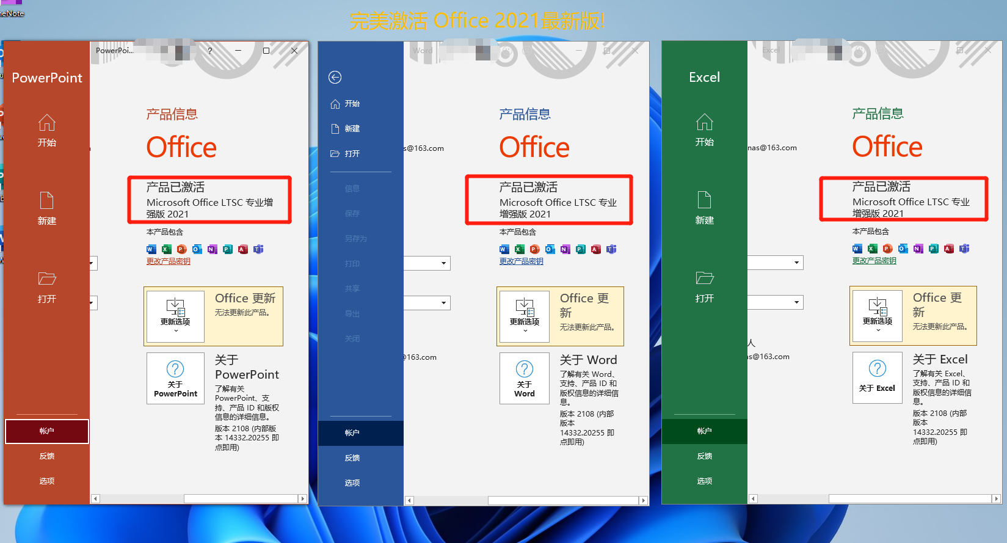This screenshot has height=543, width=1007.
Task: Click 更改产品密钥 link in Word window
Action: tap(522, 261)
